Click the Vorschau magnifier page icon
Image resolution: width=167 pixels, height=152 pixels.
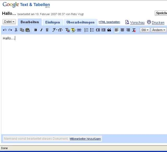127,22
